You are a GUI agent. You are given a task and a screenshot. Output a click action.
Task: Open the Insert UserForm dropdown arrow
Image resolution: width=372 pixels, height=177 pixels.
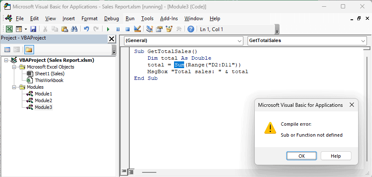click(26, 29)
